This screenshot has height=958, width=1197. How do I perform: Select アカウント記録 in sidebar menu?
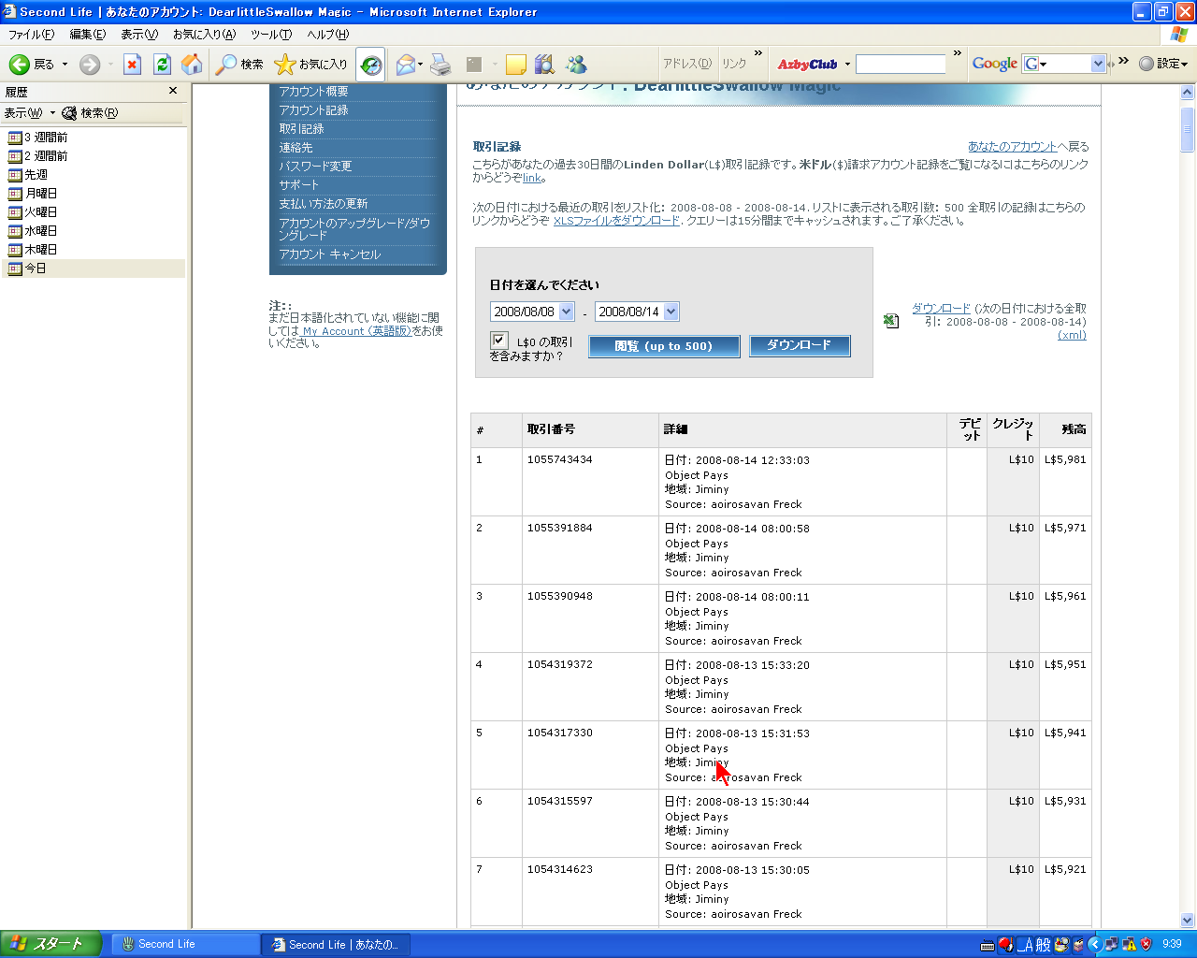pyautogui.click(x=314, y=110)
